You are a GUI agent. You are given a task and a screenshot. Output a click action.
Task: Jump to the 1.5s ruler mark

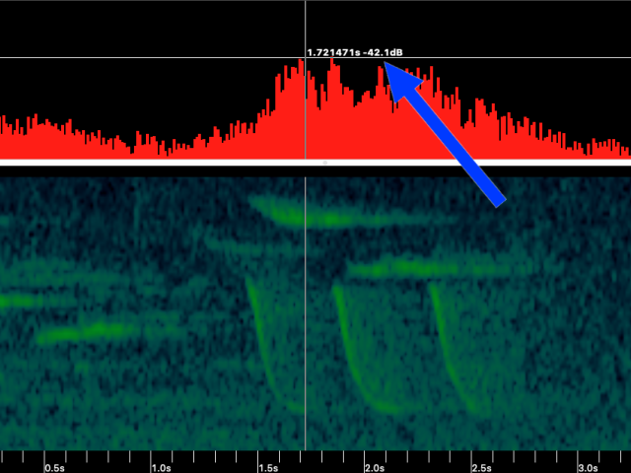pyautogui.click(x=267, y=466)
